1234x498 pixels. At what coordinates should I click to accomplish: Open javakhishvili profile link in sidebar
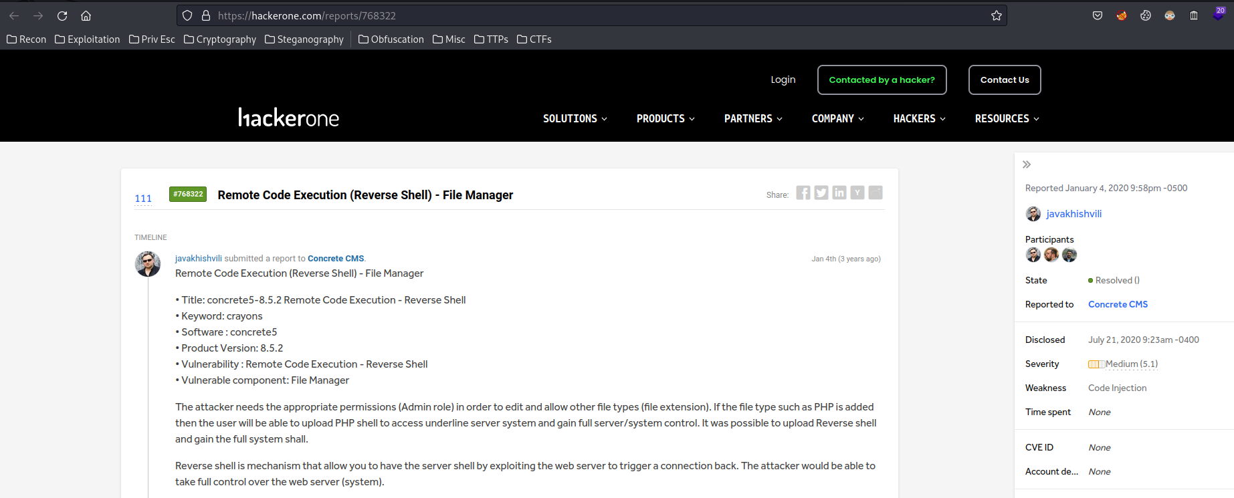click(1074, 214)
